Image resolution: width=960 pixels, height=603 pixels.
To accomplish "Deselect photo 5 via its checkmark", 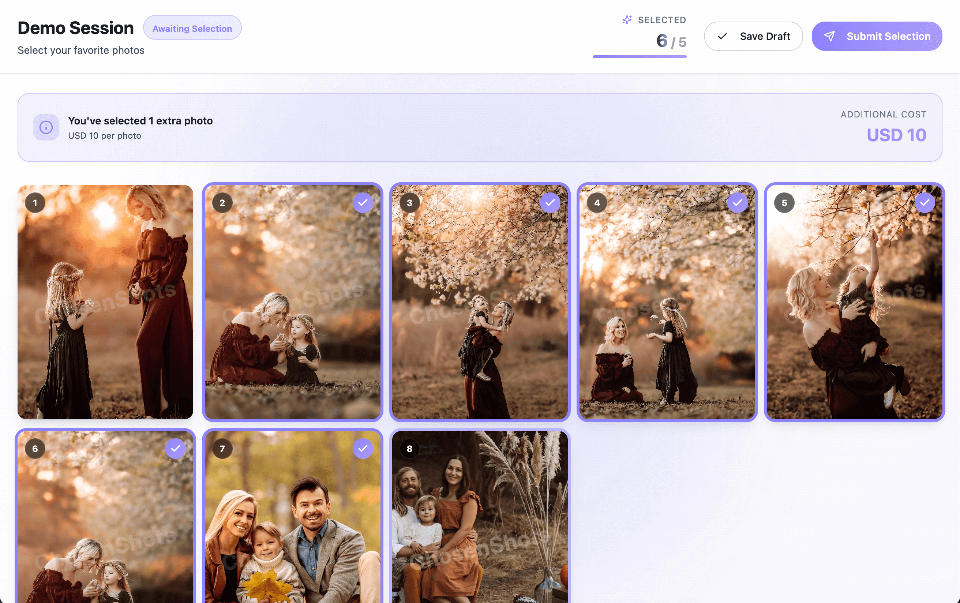I will click(925, 203).
